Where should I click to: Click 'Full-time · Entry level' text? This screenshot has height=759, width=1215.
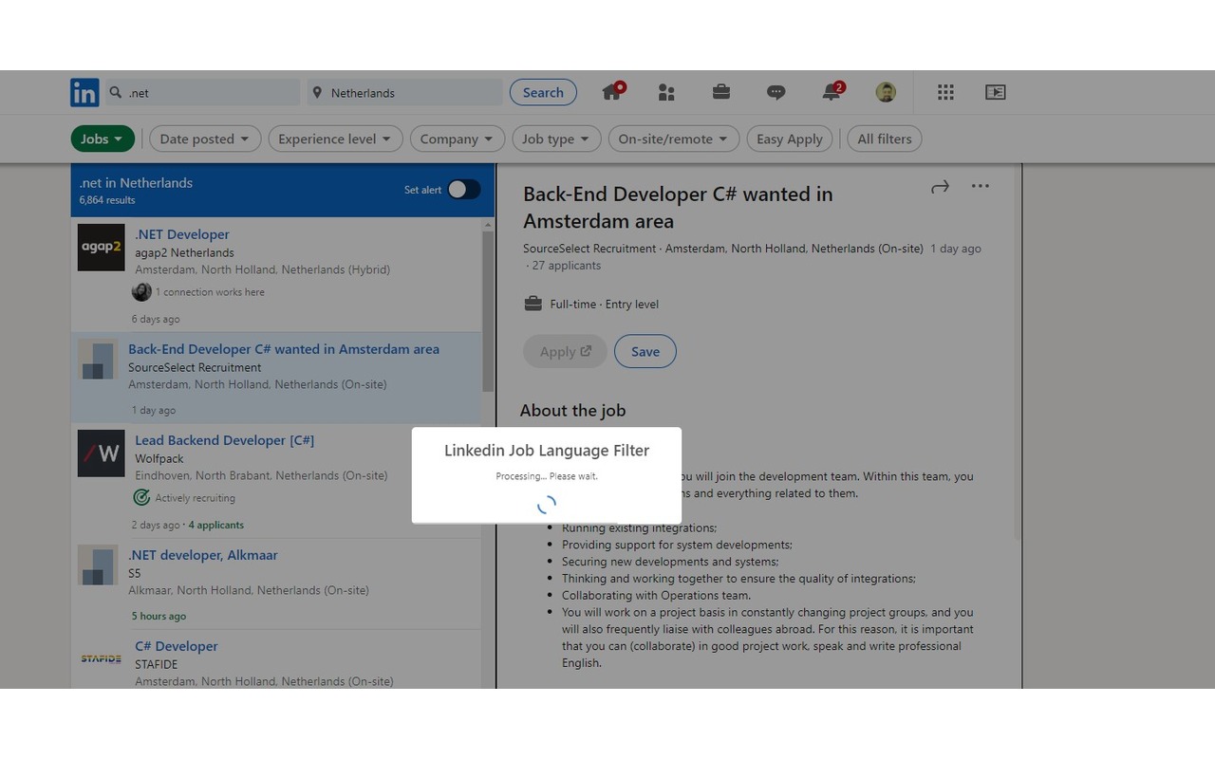click(604, 305)
